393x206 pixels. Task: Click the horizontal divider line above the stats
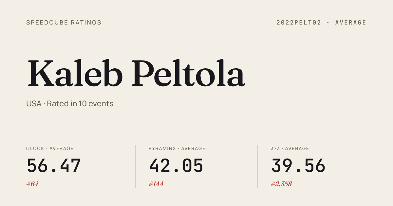click(196, 137)
